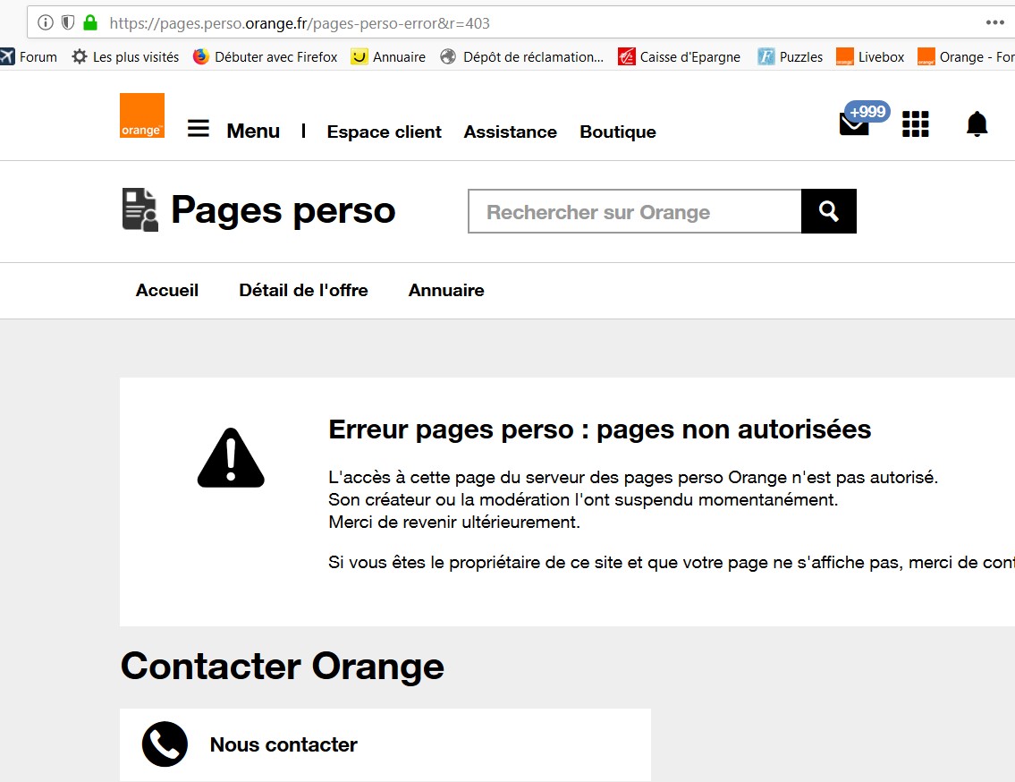View site security via the padlock icon
This screenshot has width=1015, height=782.
[x=89, y=23]
